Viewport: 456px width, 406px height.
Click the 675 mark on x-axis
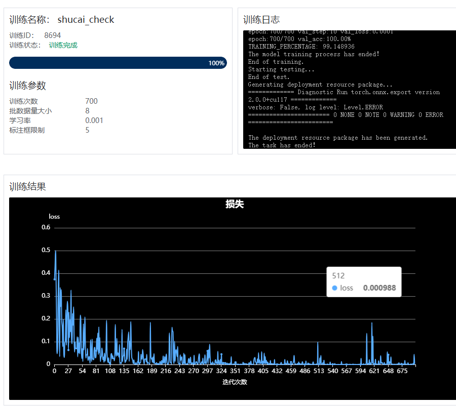click(x=402, y=371)
